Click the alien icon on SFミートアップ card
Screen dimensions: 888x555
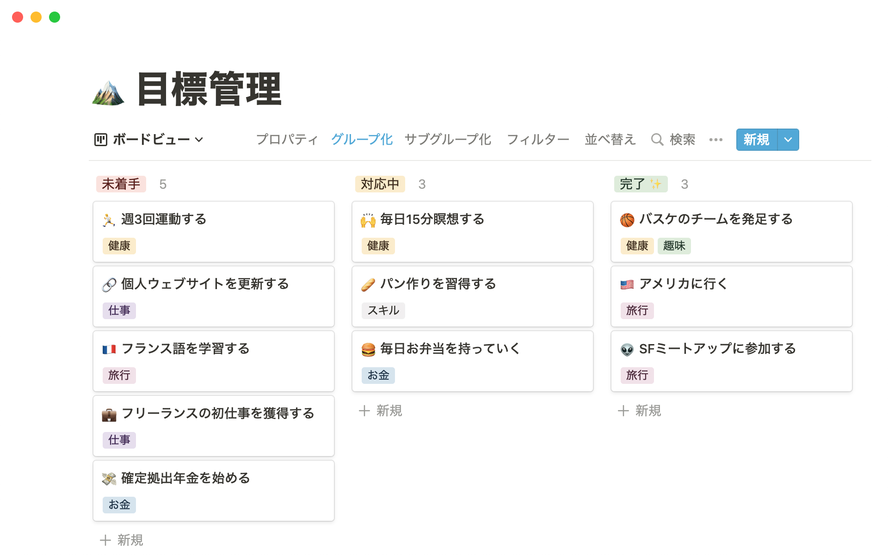tap(627, 350)
